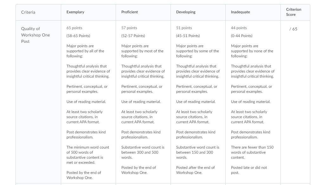Image resolution: width=316 pixels, height=185 pixels.
Task: Click the (52-57 Points) range text
Action: (x=133, y=36)
